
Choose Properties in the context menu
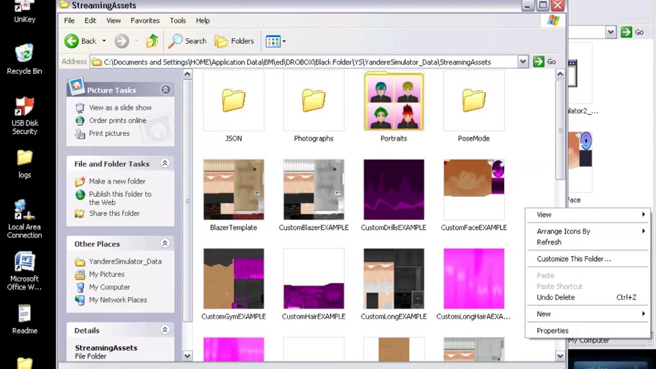(588, 331)
